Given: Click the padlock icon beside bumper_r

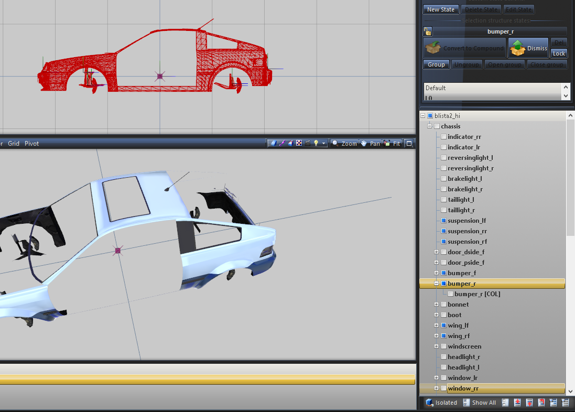Looking at the screenshot, I should (x=428, y=31).
